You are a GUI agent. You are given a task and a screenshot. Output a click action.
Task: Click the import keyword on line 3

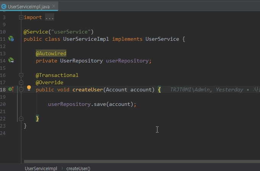pyautogui.click(x=33, y=17)
